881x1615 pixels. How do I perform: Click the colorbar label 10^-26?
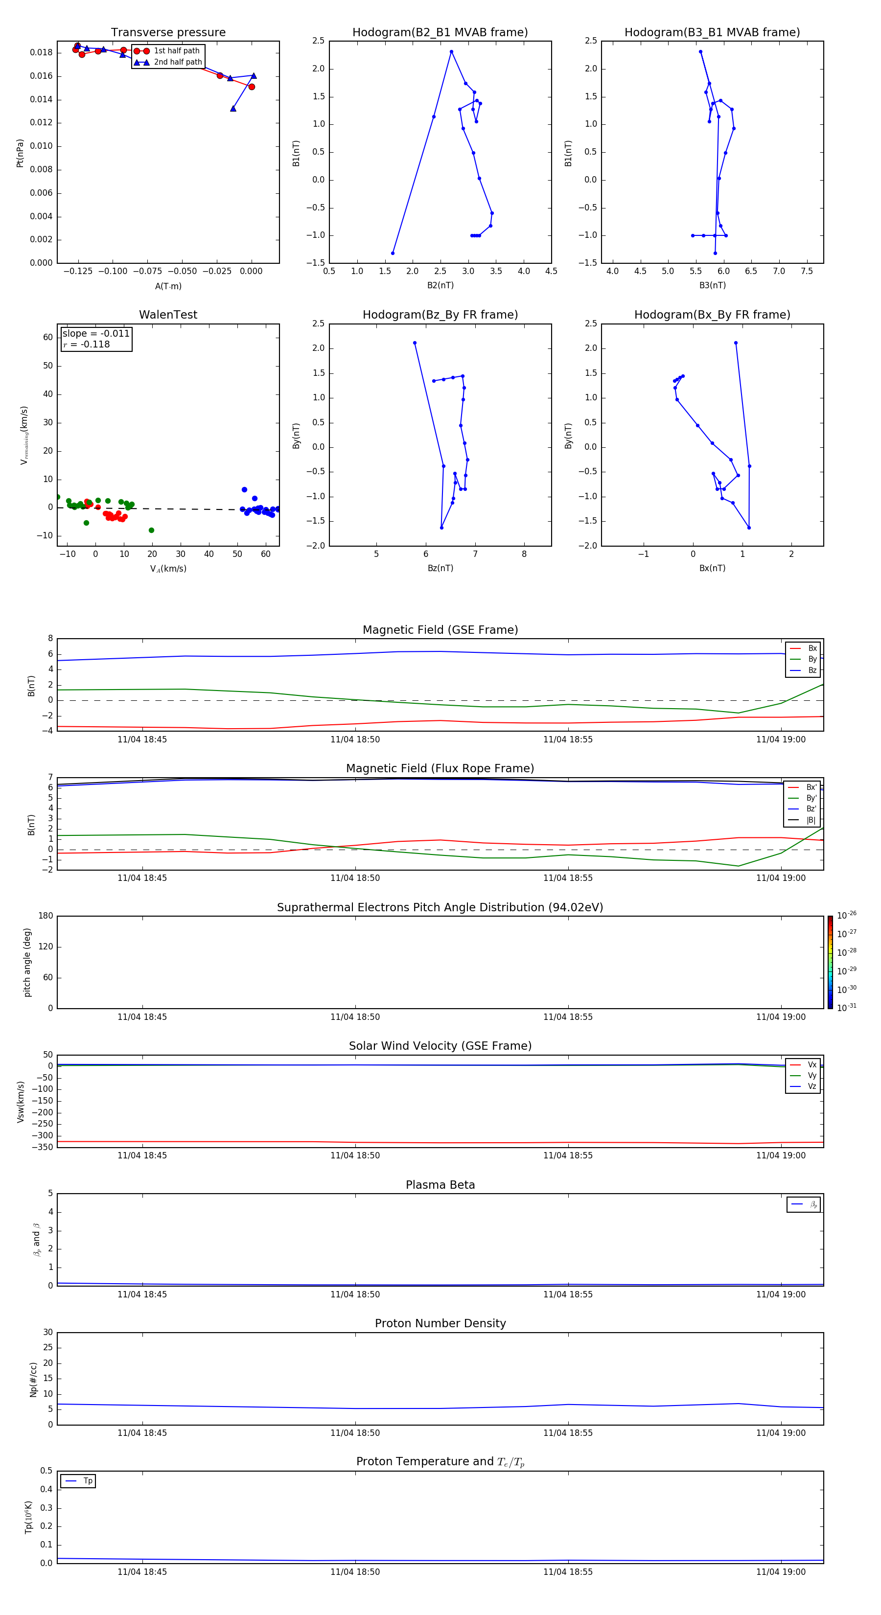pos(847,915)
